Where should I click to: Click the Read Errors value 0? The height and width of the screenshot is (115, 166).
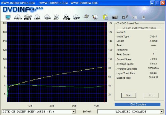tap(154, 54)
